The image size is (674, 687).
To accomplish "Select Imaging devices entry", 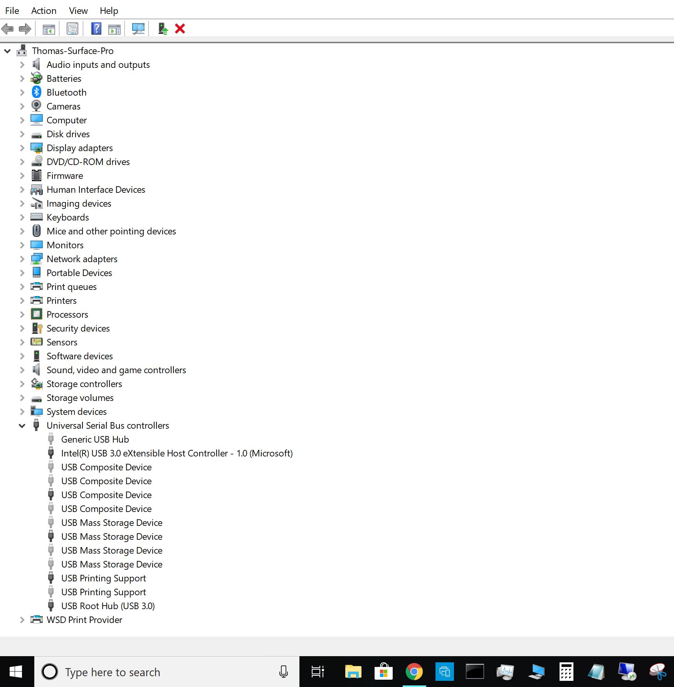I will [x=79, y=204].
